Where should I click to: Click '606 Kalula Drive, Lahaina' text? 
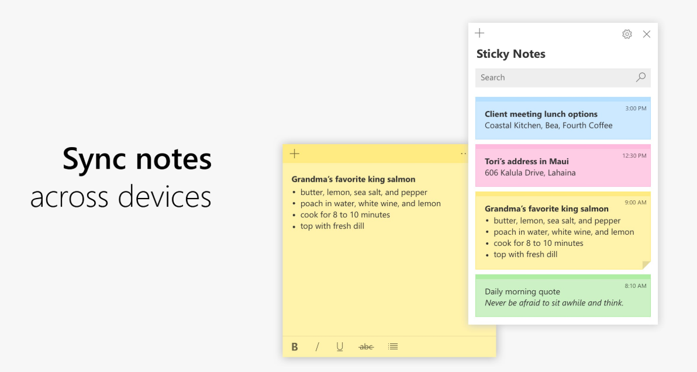click(530, 173)
